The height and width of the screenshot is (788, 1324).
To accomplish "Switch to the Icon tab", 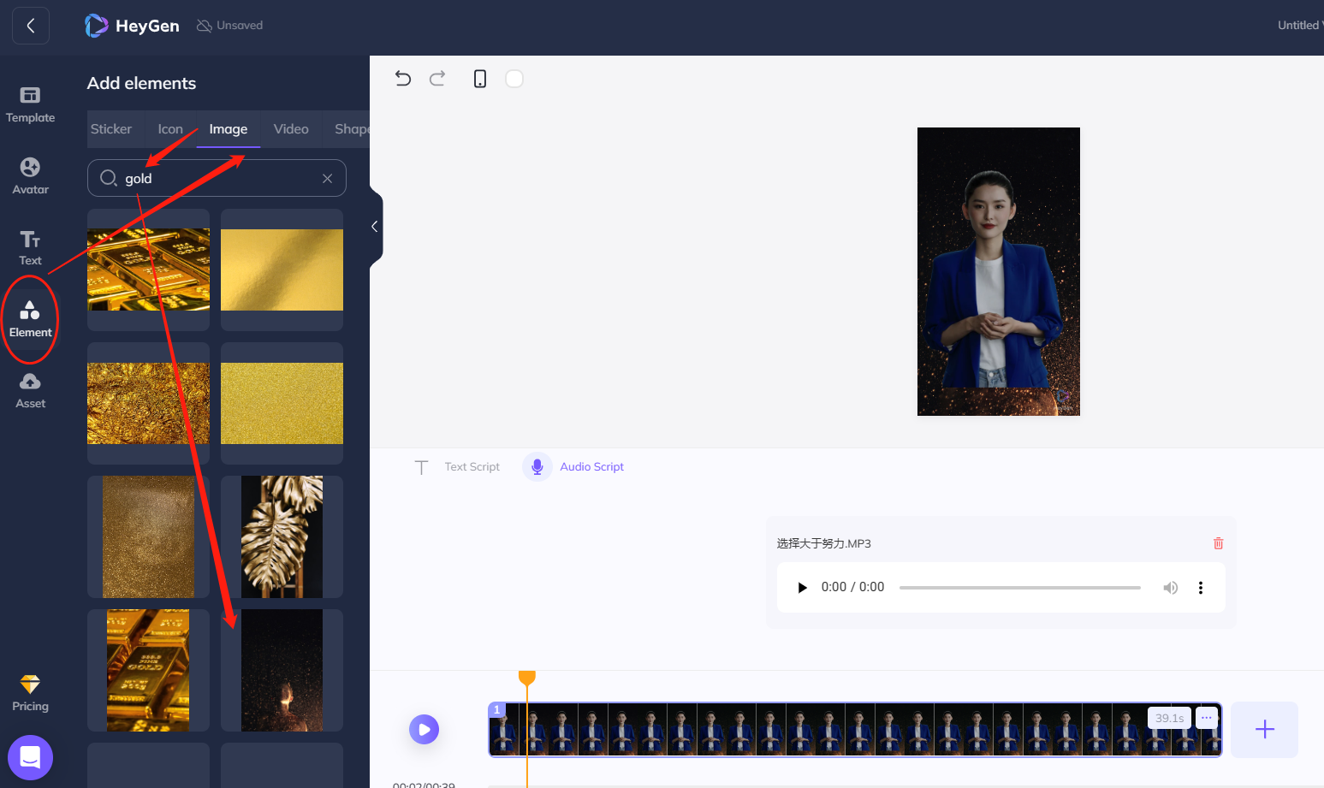I will click(x=170, y=129).
